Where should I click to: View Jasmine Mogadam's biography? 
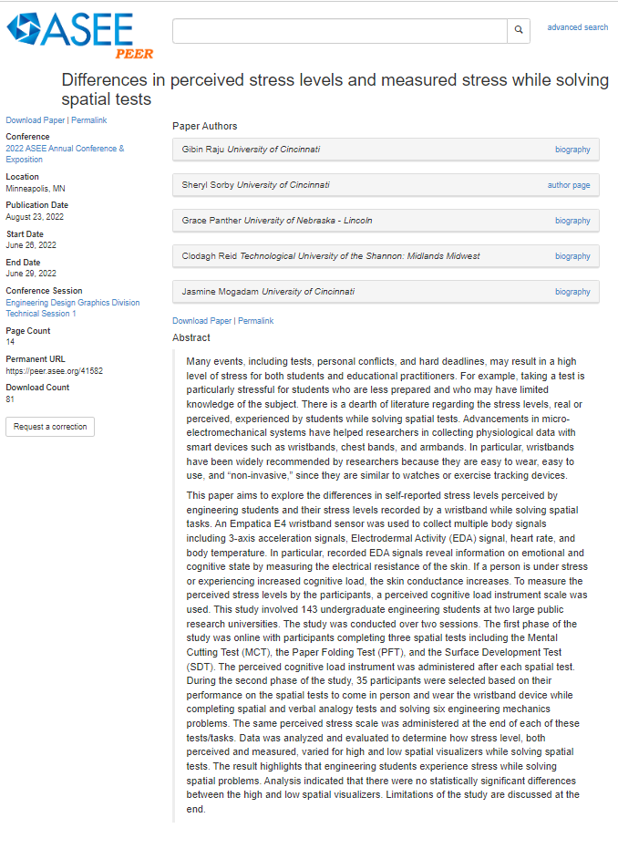(x=572, y=292)
